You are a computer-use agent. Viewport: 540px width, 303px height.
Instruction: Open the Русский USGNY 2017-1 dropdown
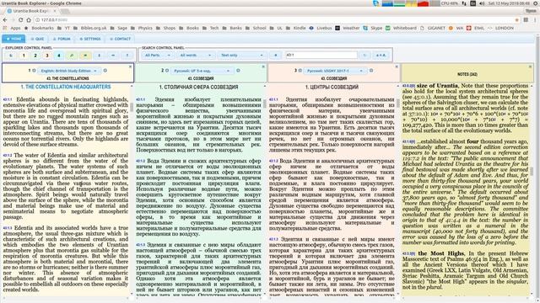335,71
